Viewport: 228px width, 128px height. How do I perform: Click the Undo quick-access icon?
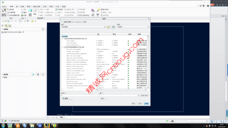(11, 21)
